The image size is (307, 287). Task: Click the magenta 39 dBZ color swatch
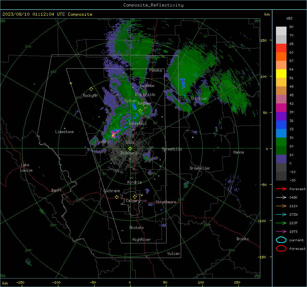[x=281, y=107]
